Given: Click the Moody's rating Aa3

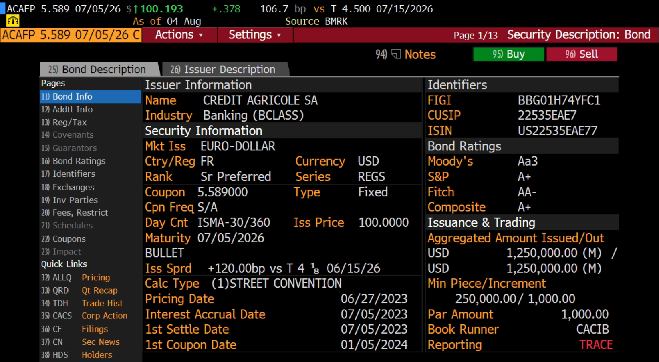Looking at the screenshot, I should [x=528, y=161].
